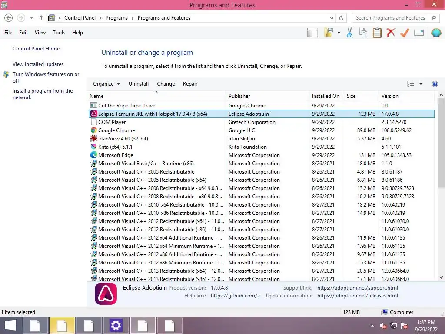Viewport: 445px width, 334px height.
Task: Open the Edit menu
Action: pyautogui.click(x=23, y=33)
